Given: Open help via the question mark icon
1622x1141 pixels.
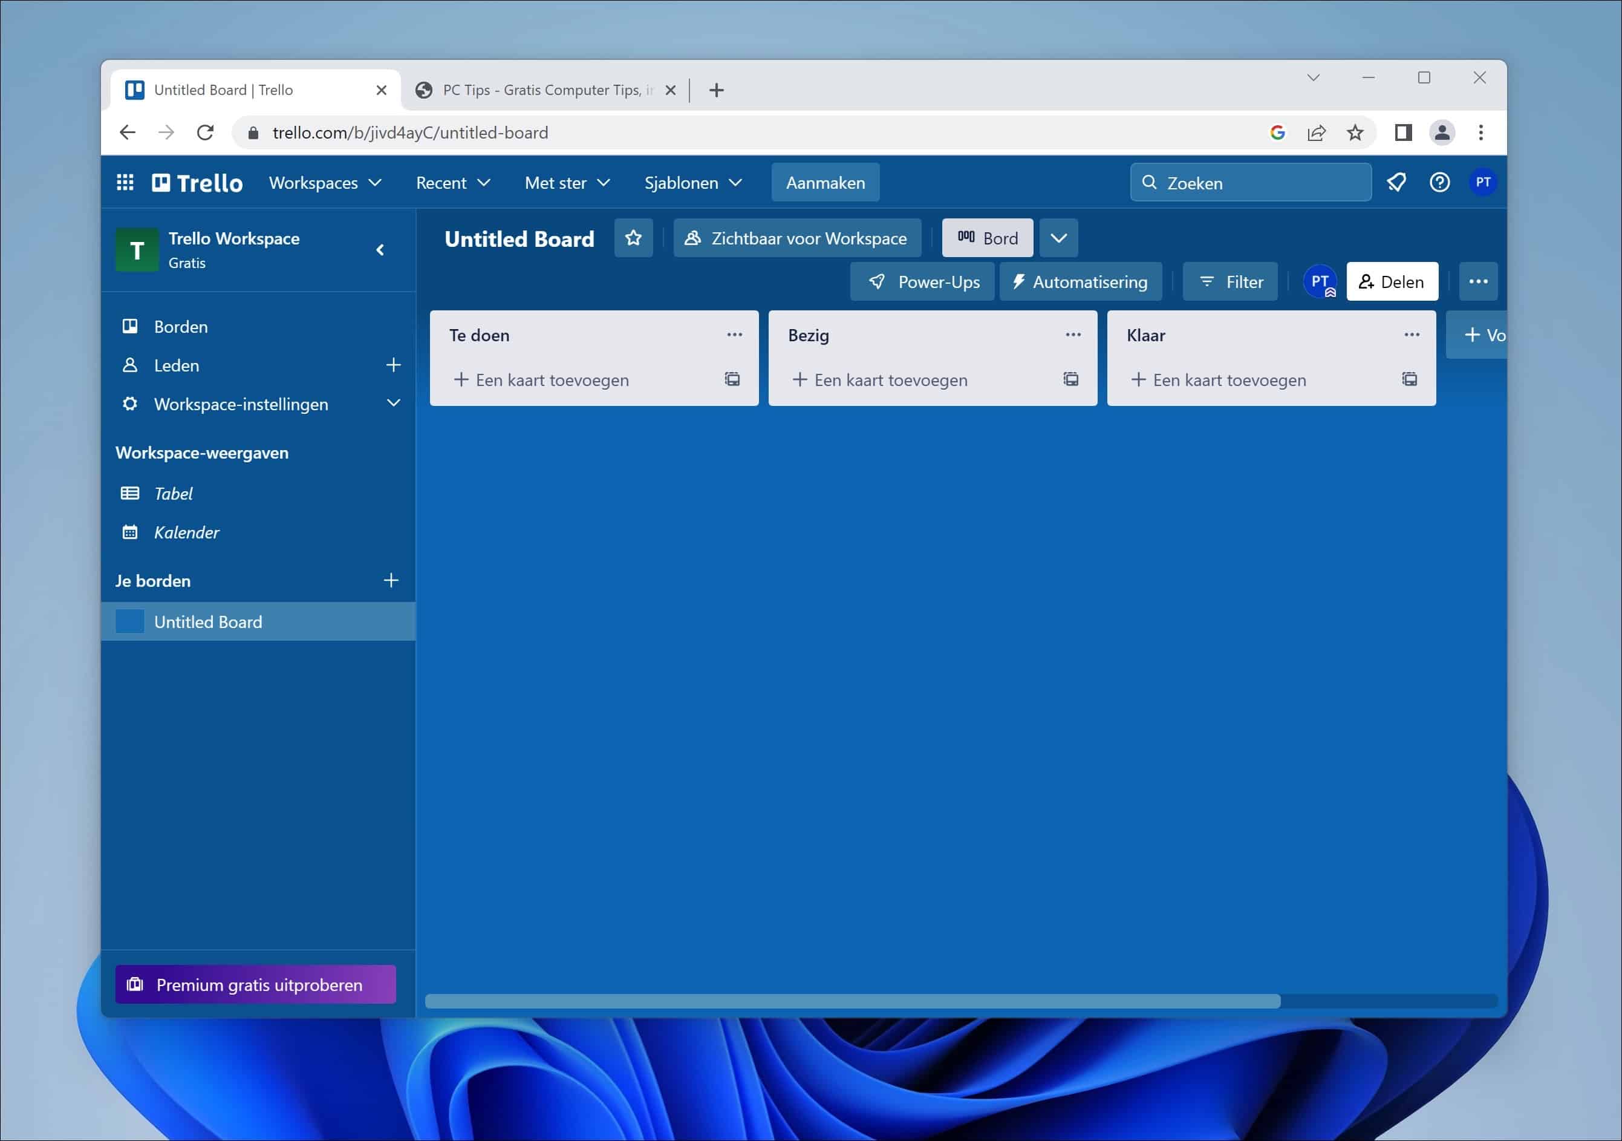Looking at the screenshot, I should (x=1440, y=182).
